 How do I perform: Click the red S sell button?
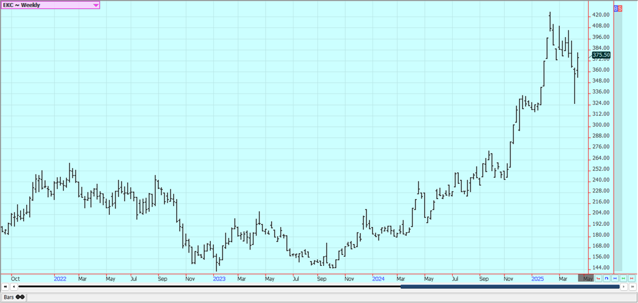point(620,8)
